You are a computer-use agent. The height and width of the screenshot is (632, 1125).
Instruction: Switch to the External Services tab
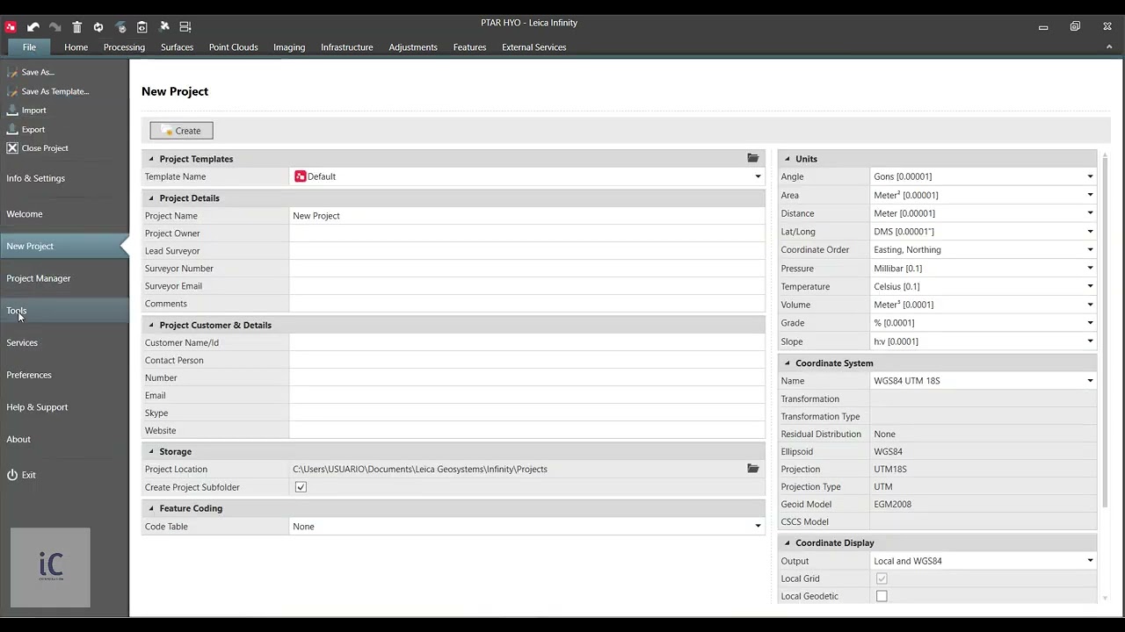click(x=533, y=47)
